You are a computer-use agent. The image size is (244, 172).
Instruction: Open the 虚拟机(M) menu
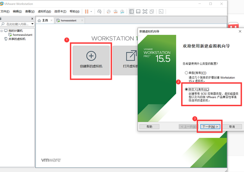(x=44, y=11)
